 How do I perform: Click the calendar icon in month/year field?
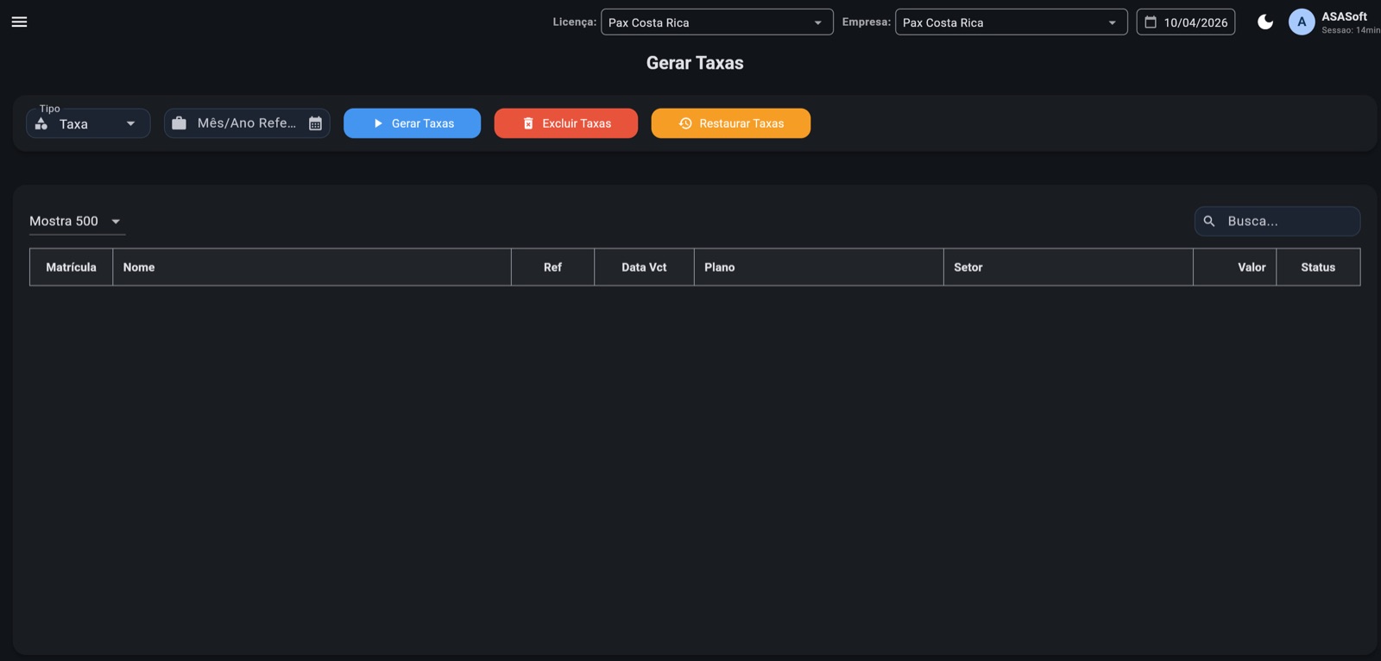pyautogui.click(x=315, y=123)
